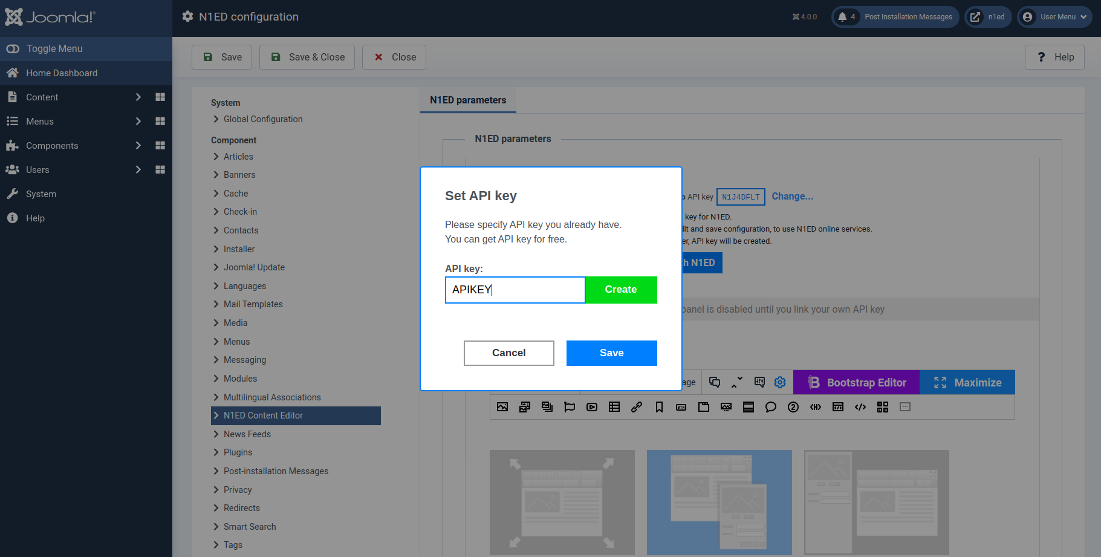Click the Maximize editor button
The height and width of the screenshot is (557, 1101).
tap(967, 382)
